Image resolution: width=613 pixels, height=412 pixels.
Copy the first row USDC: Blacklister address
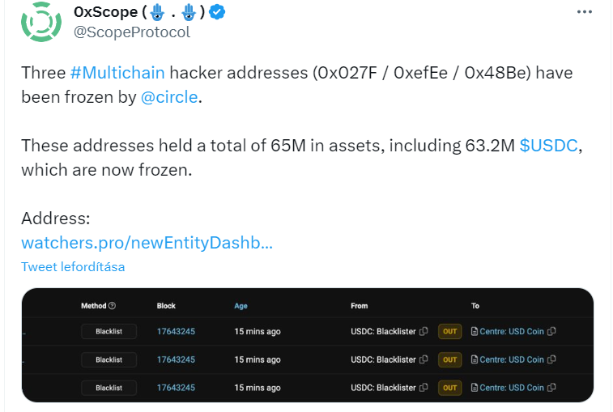pyautogui.click(x=424, y=332)
